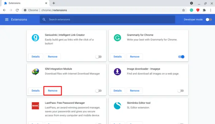Click the search magnifier icon
215x124 pixels.
tap(44, 20)
